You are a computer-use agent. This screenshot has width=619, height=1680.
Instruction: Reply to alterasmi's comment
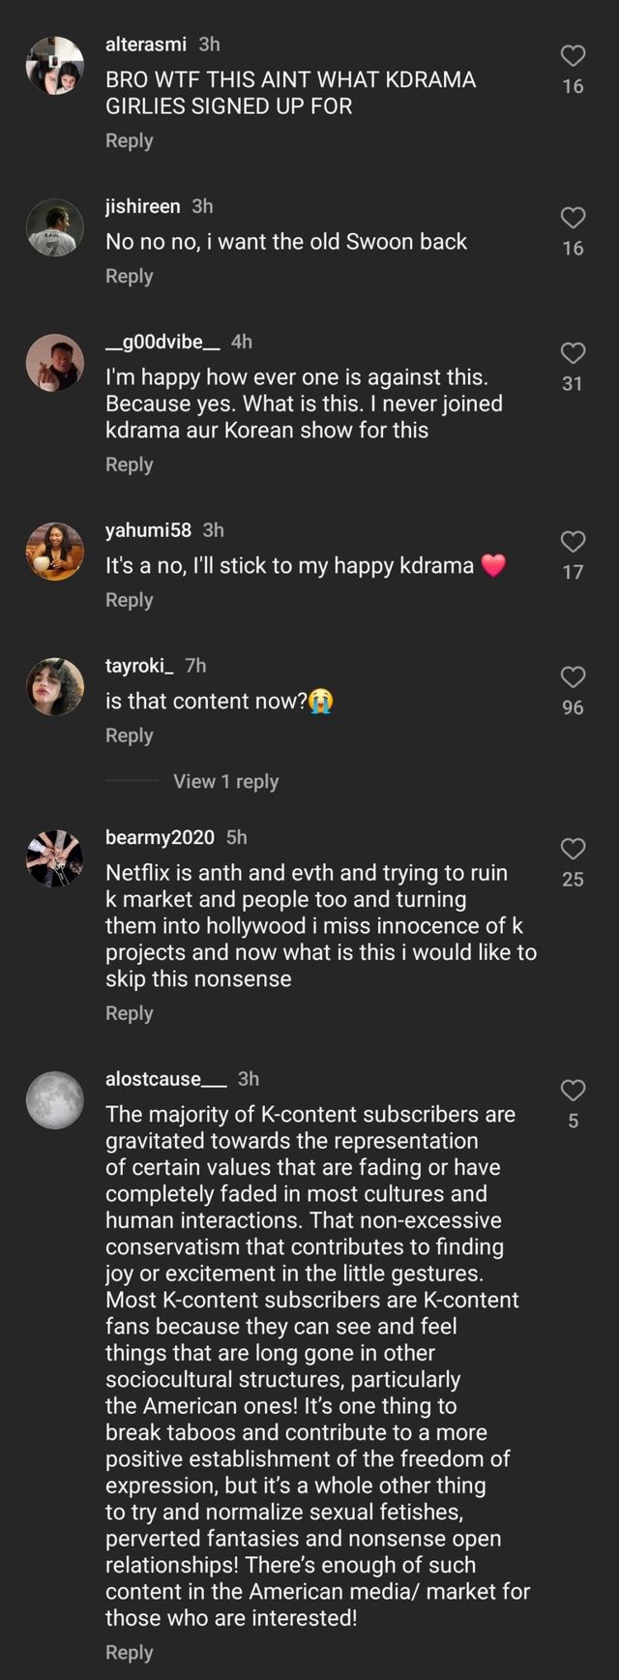(129, 140)
